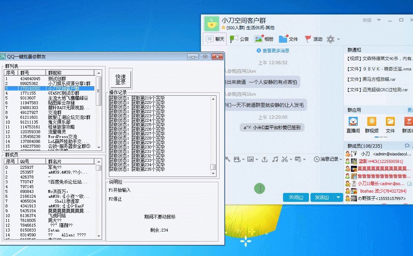This screenshot has height=256, width=413.
Task: Select group row 89925362 小刀娱乐资源分享1群
Action: 49,83
